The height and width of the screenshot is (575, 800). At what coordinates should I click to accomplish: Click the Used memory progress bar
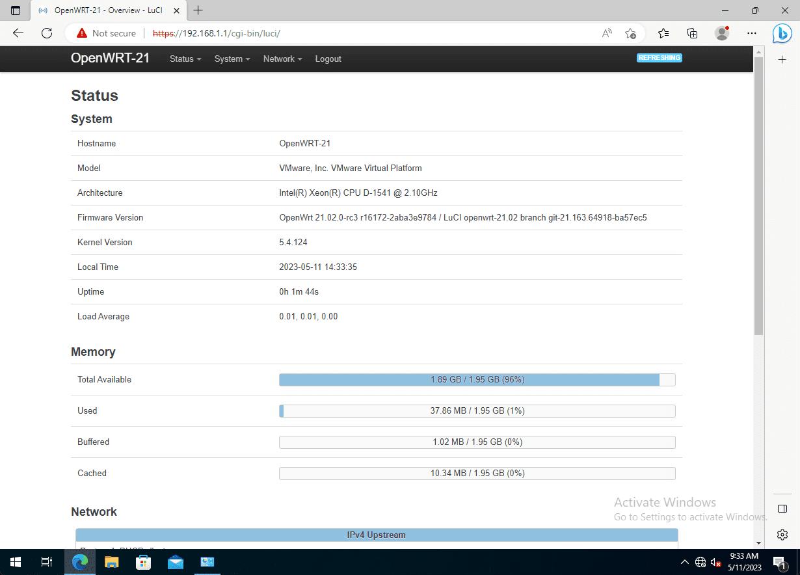point(477,410)
